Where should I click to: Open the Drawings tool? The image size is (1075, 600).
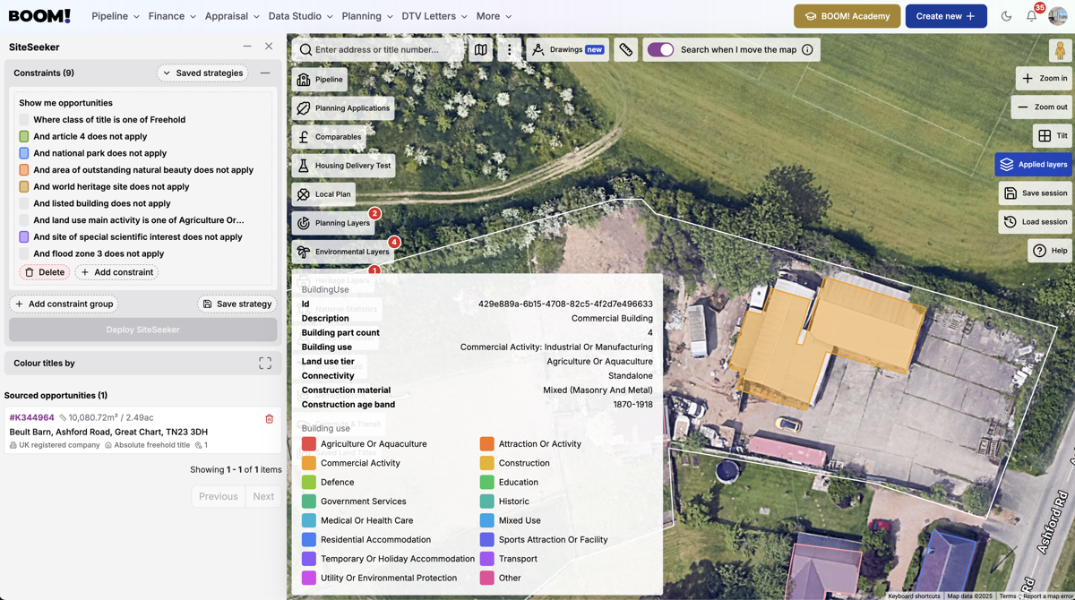pos(568,50)
